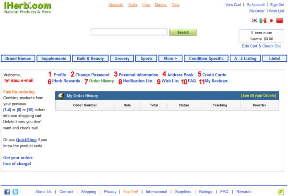
Task: Open Wish List link in header
Action: [x=276, y=11]
